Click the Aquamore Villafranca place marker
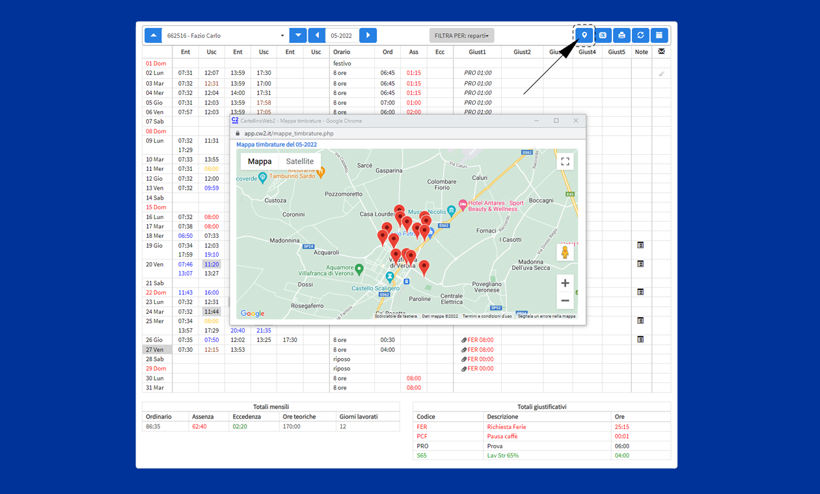This screenshot has height=494, width=820. click(x=359, y=267)
